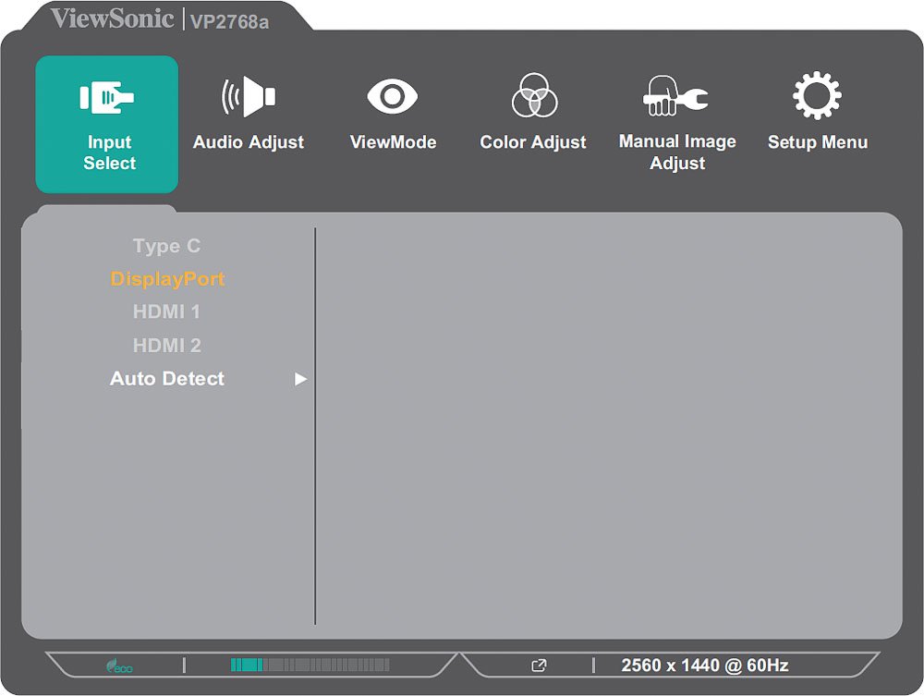Viewport: 924px width, 696px height.
Task: Highlight the Auto Detect option
Action: 166,378
